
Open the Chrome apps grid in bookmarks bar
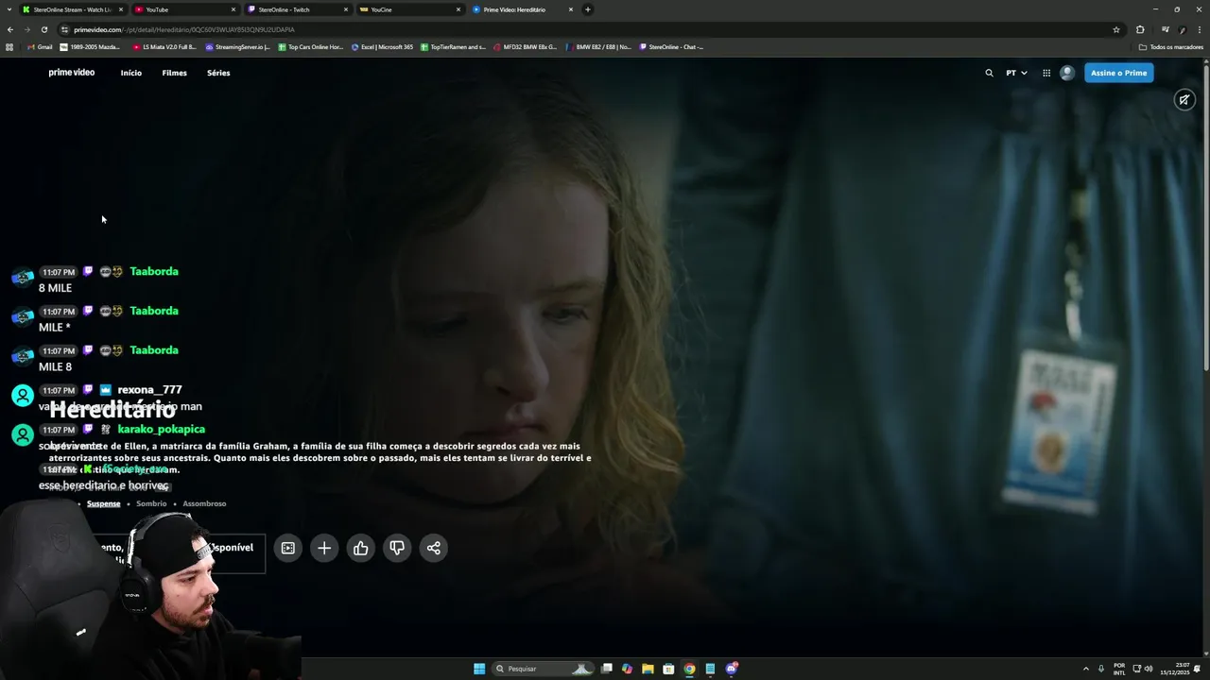(x=9, y=46)
